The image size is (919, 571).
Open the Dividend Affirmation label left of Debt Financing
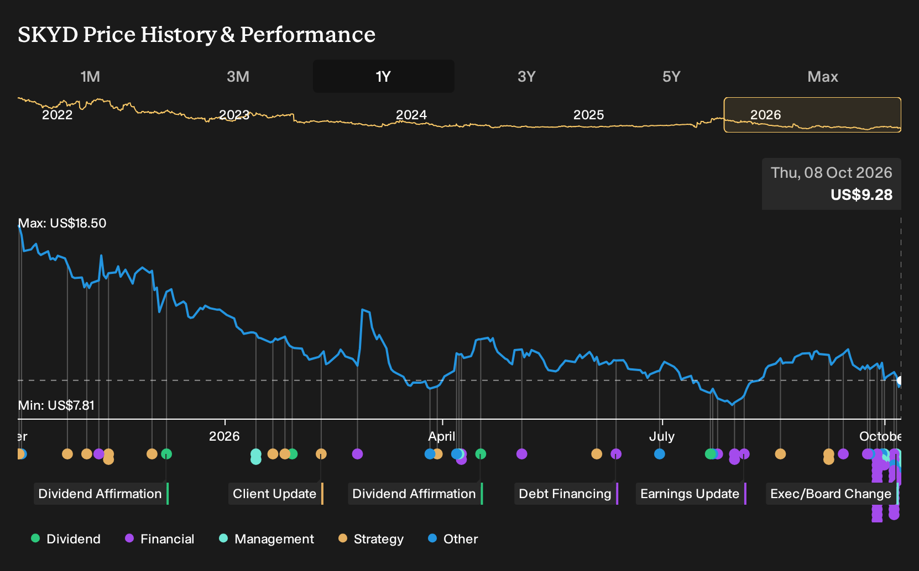[x=415, y=494]
